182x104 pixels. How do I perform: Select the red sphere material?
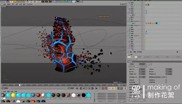click(38, 95)
